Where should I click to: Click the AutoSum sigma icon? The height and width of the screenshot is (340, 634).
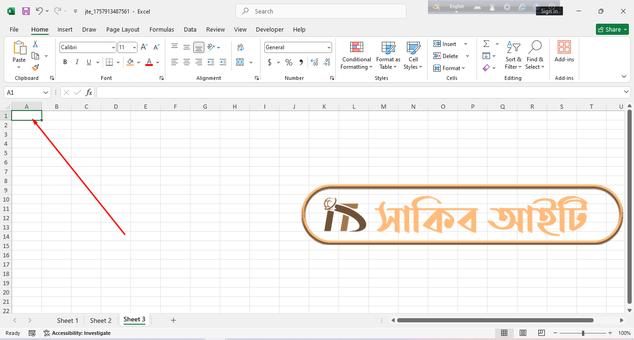click(486, 44)
